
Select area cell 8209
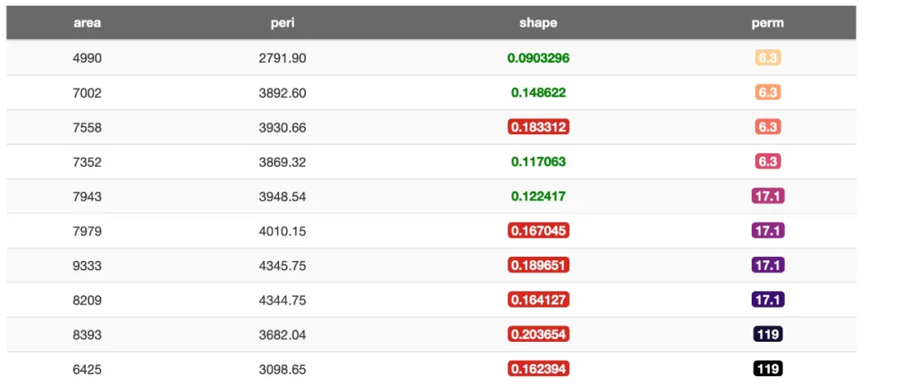(x=87, y=300)
